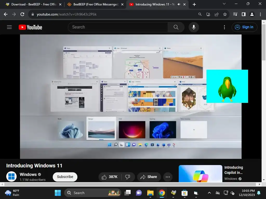This screenshot has width=266, height=199.
Task: Open notification bell in system tray
Action: click(259, 193)
